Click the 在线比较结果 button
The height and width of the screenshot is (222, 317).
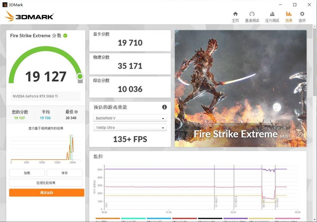coord(46,183)
